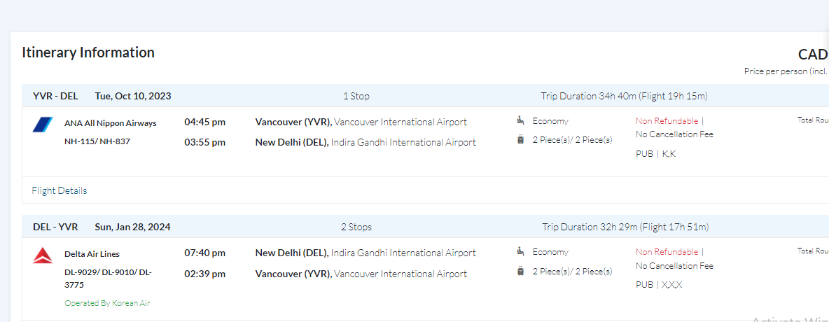Click the baggage icon in the DEL - YVR flight

(x=520, y=271)
